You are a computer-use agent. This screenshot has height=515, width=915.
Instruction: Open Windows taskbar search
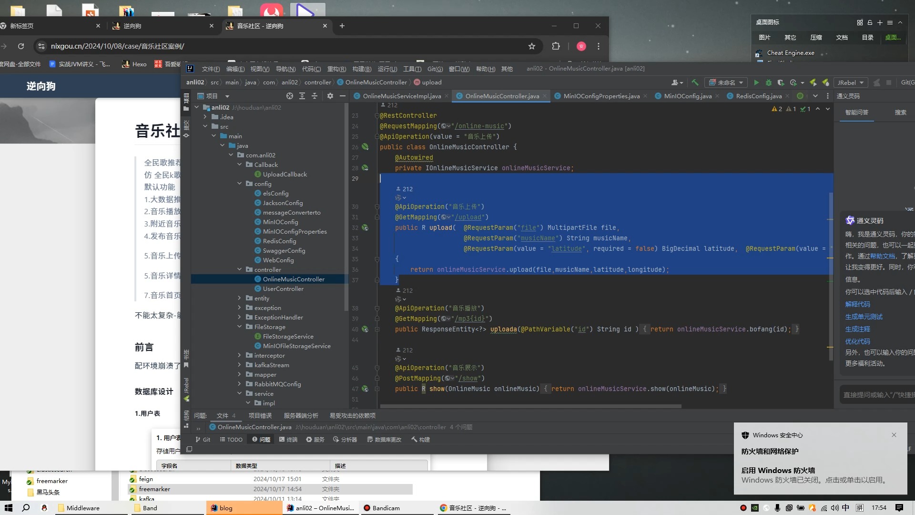[x=26, y=508]
